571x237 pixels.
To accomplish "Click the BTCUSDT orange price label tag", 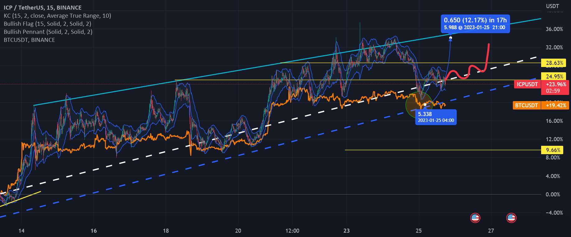I will point(526,105).
